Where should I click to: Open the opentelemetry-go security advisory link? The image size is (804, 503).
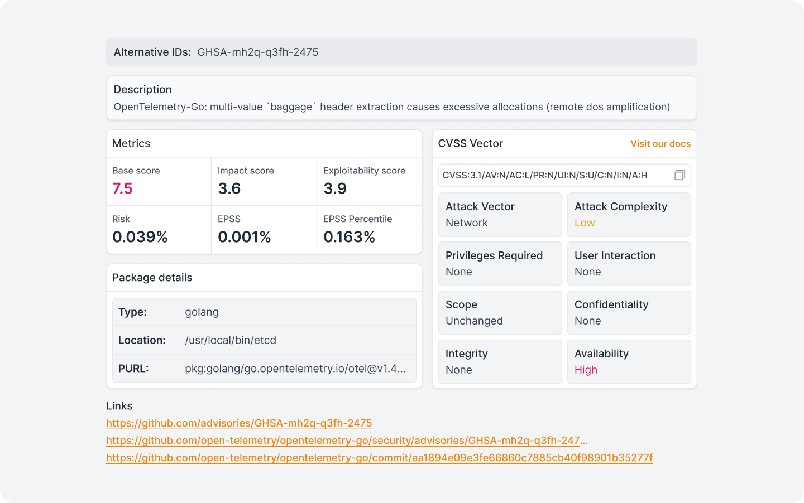click(346, 441)
